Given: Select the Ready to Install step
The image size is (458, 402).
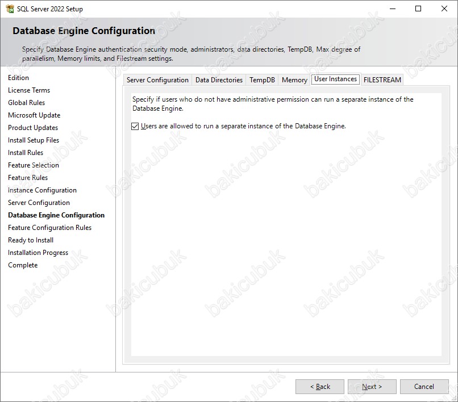Looking at the screenshot, I should pos(31,240).
